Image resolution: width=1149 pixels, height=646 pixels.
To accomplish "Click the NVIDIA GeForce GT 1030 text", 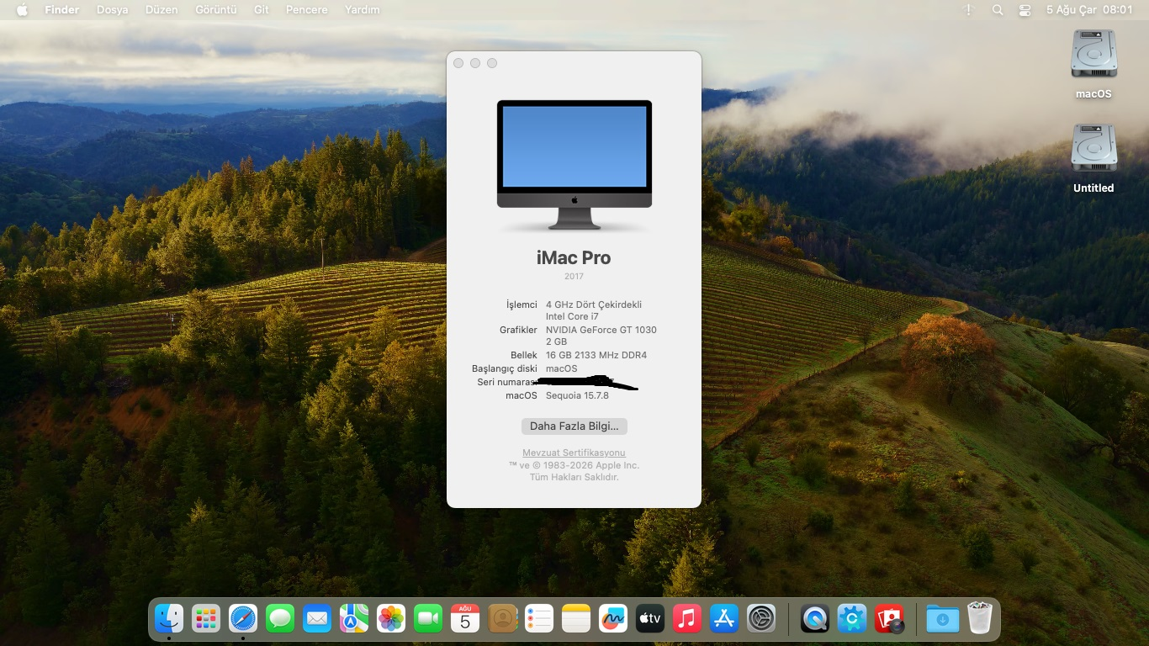I will [x=601, y=330].
